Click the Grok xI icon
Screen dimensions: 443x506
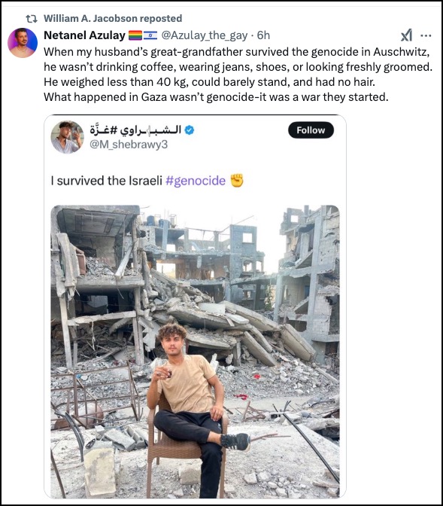click(x=406, y=35)
